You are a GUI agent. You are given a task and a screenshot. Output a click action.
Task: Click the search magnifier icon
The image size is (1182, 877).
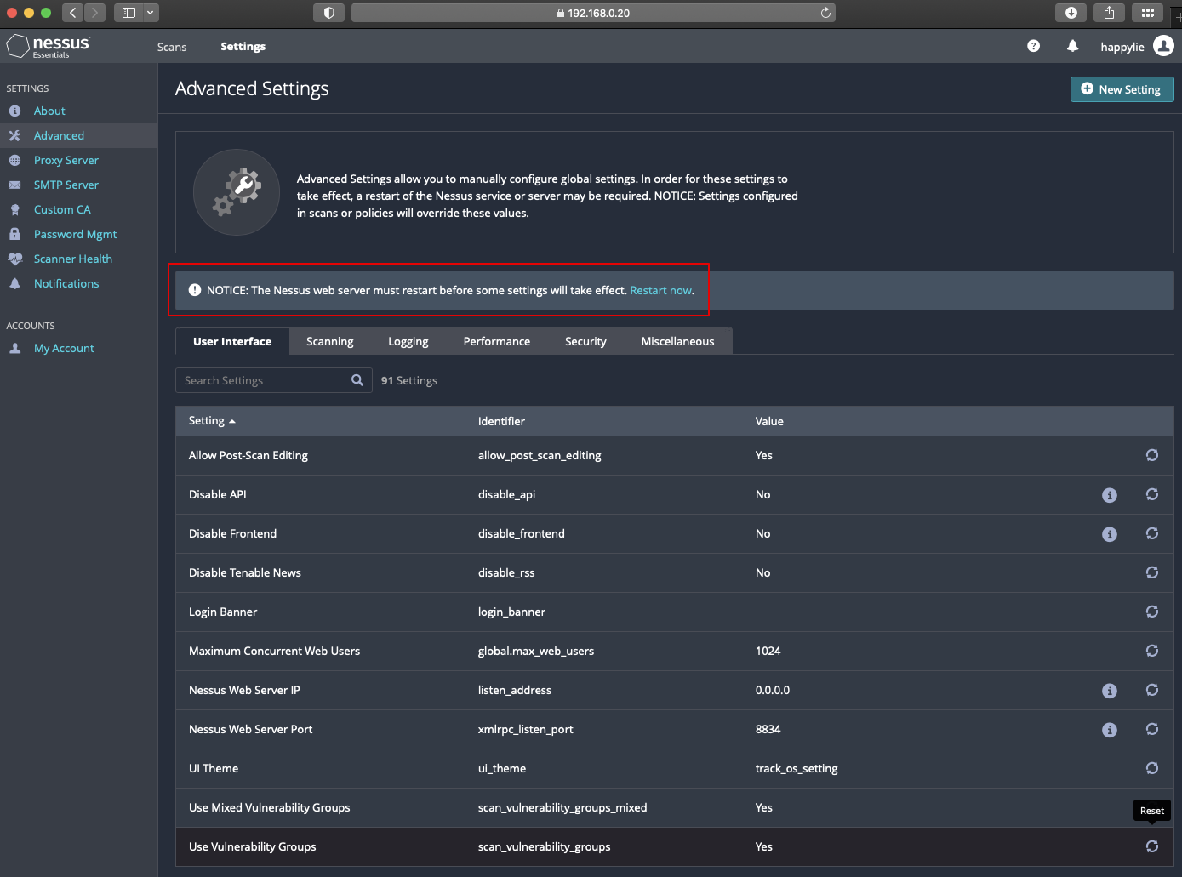(x=357, y=380)
